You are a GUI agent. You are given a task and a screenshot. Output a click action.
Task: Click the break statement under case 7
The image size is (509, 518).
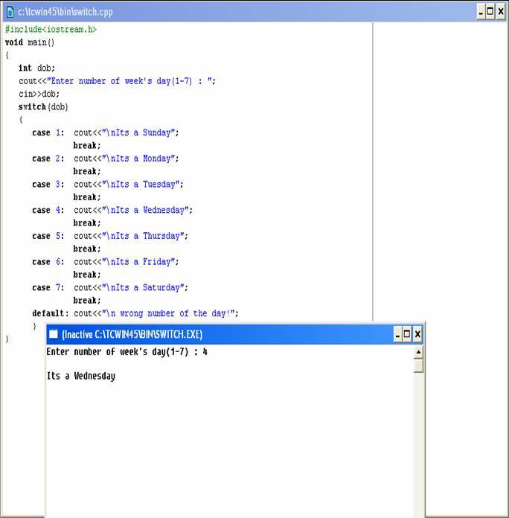87,300
